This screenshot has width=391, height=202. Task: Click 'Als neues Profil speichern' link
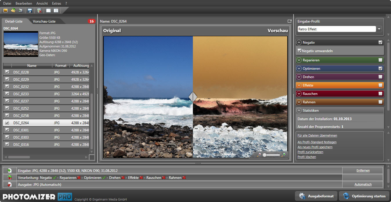click(315, 147)
